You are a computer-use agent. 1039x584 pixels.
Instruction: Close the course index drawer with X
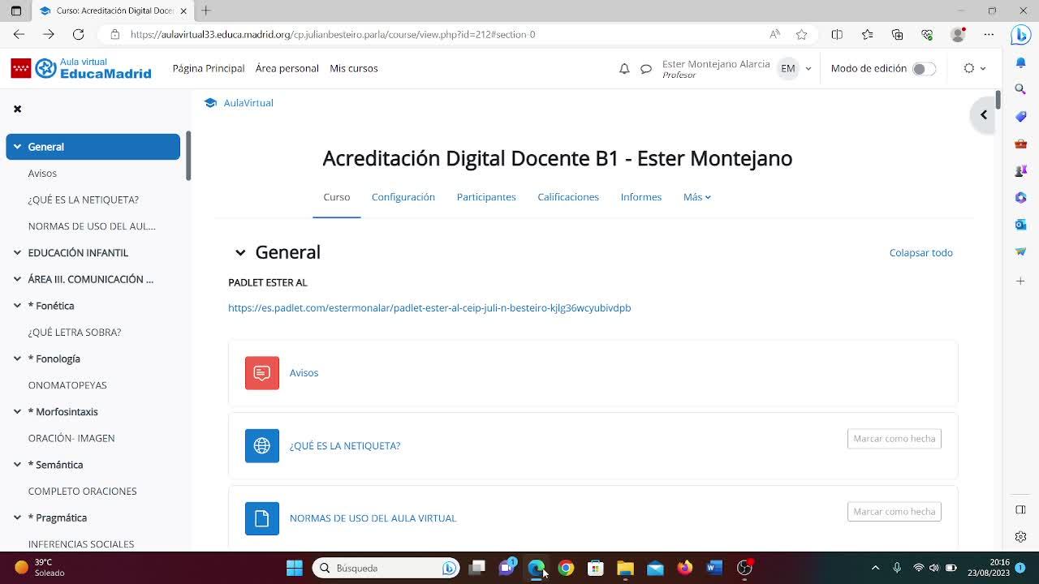17,109
